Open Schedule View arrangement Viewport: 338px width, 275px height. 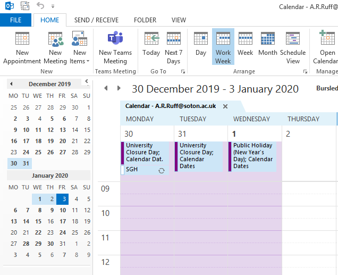293,40
